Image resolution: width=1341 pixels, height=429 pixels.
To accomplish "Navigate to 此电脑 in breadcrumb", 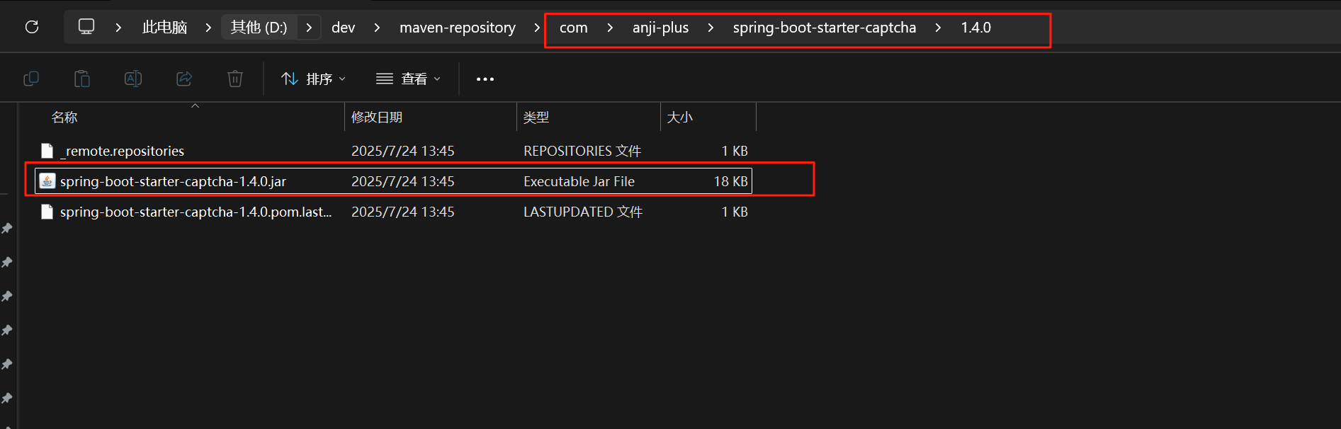I will pos(164,28).
